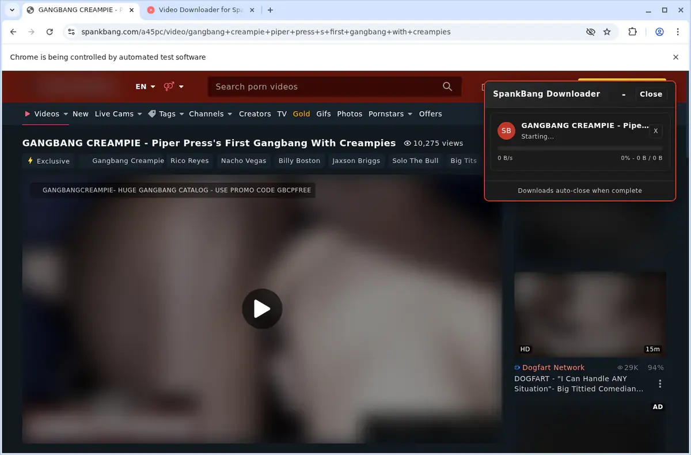The width and height of the screenshot is (691, 455).
Task: Expand the EN language dropdown
Action: pyautogui.click(x=145, y=86)
